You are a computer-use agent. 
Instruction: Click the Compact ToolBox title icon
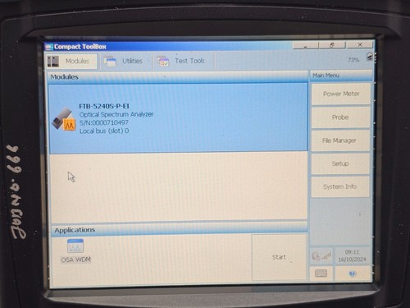click(49, 47)
